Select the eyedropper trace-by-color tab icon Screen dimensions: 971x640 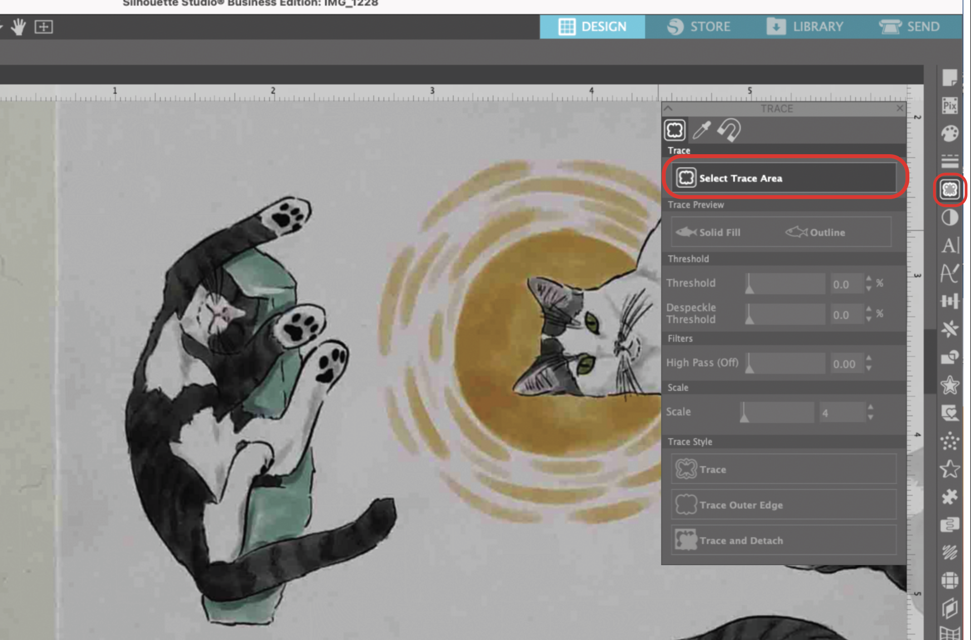pos(701,130)
